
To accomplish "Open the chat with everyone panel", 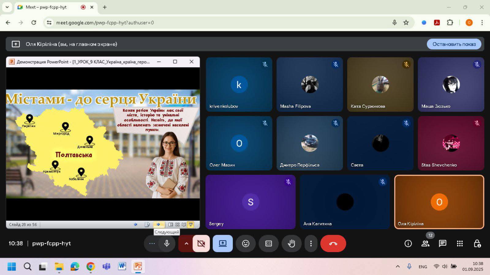I will 442,244.
